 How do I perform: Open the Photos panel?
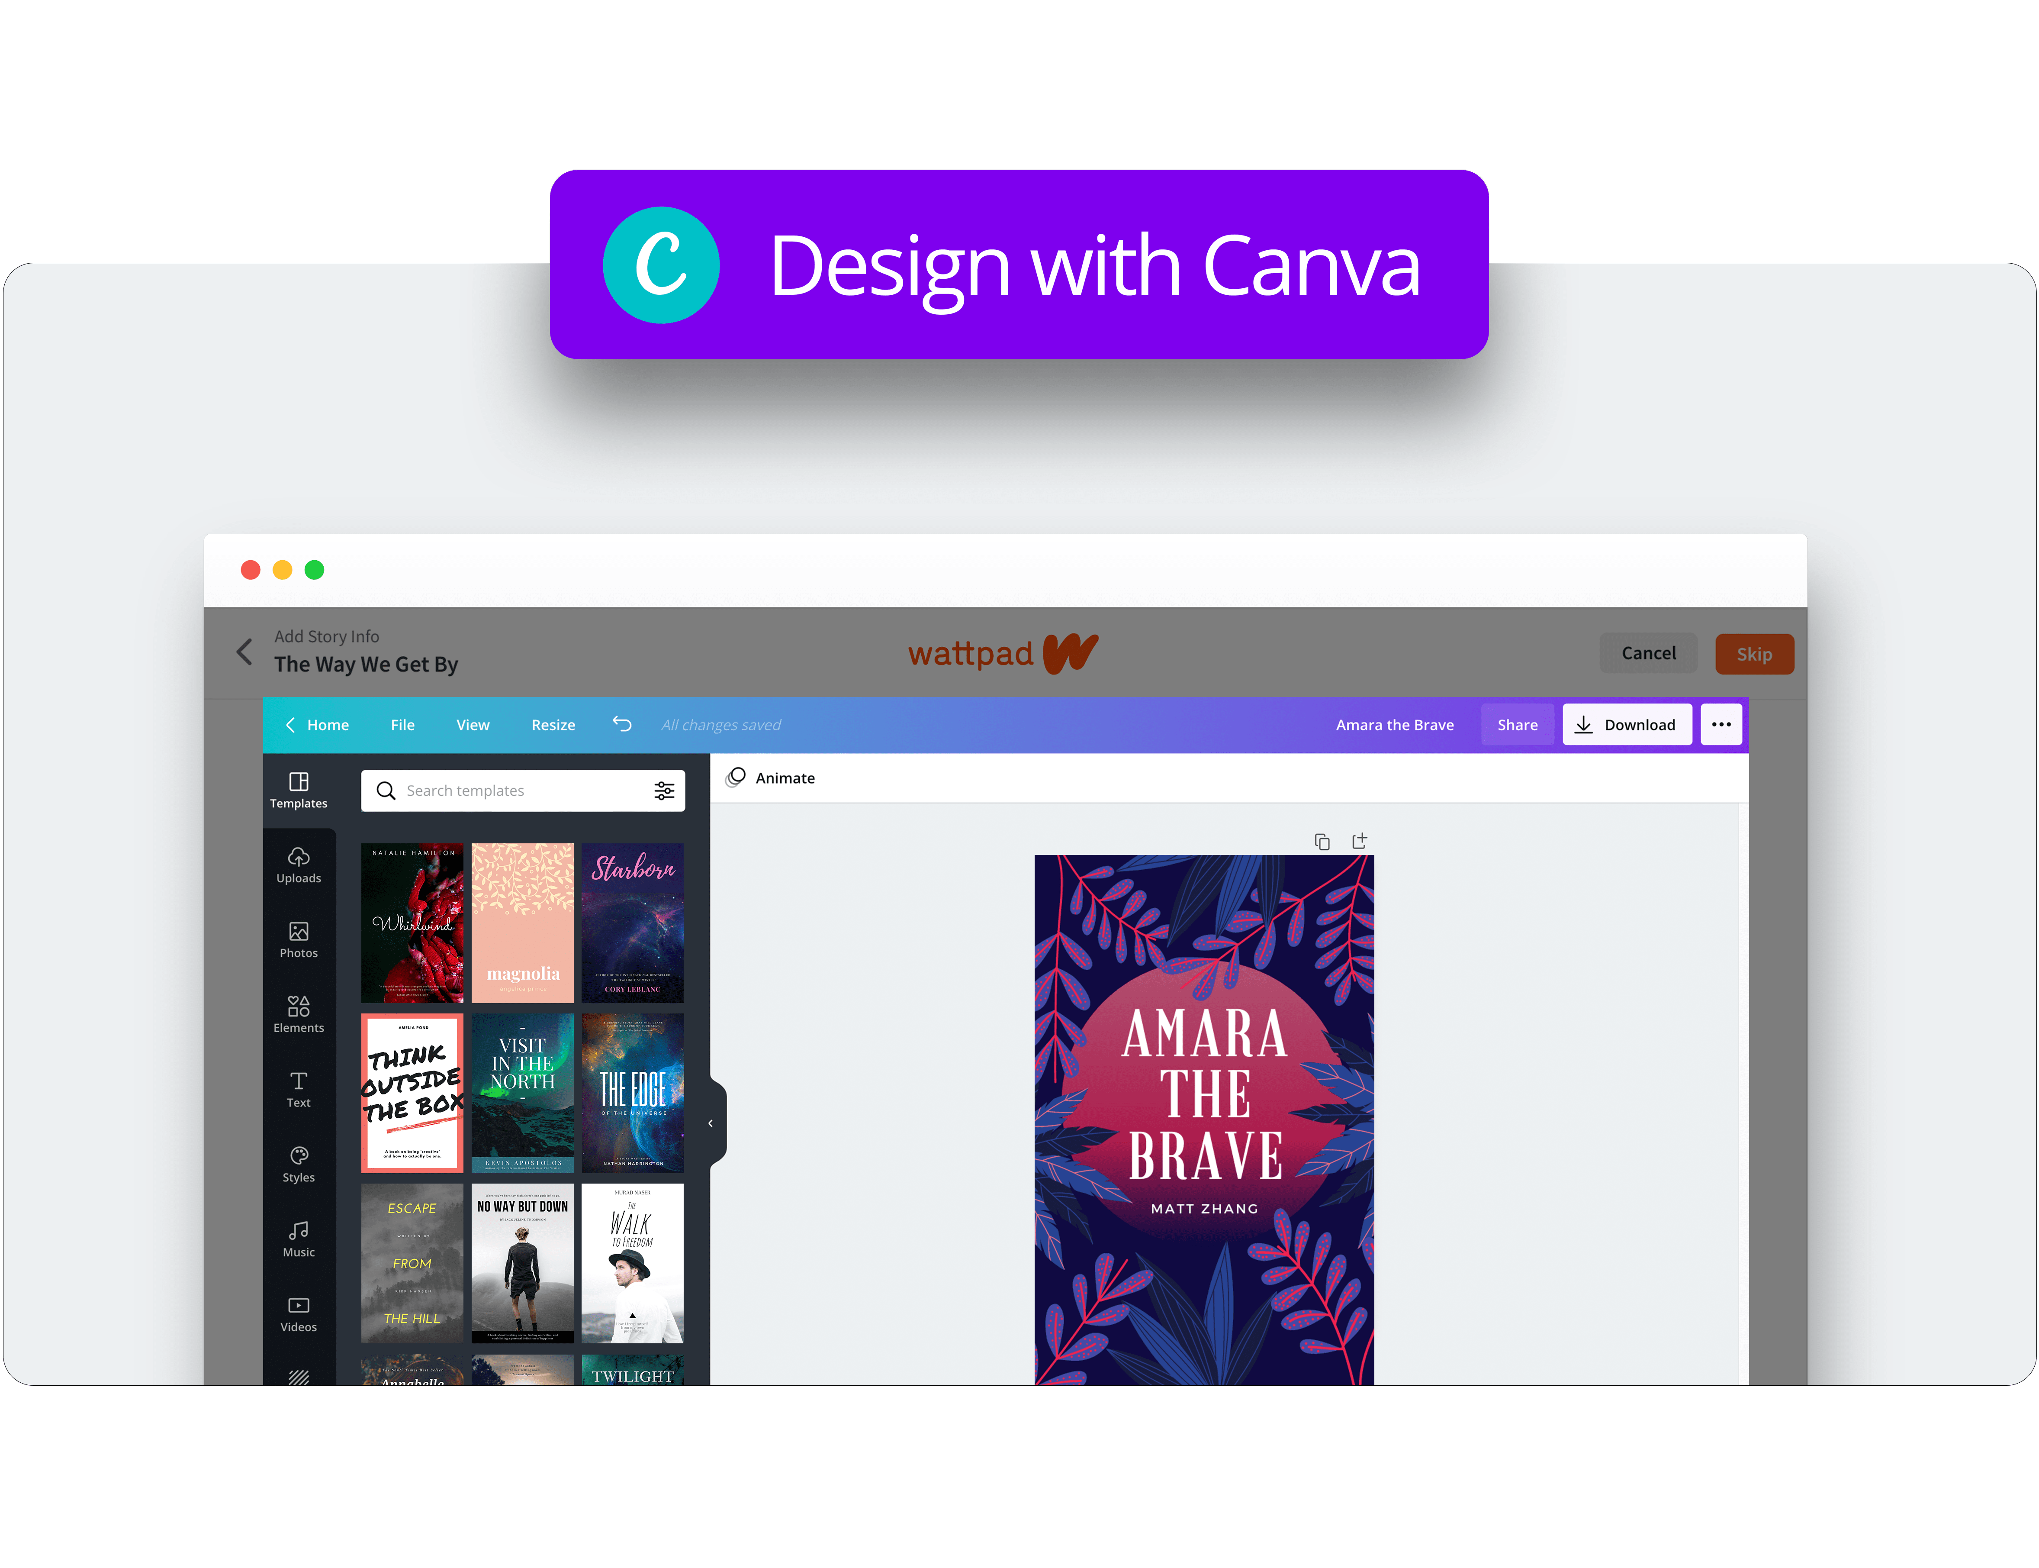299,940
